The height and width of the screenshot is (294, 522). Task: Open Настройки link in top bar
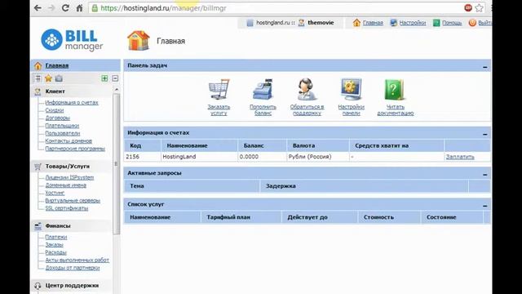tap(413, 23)
